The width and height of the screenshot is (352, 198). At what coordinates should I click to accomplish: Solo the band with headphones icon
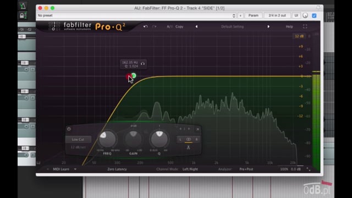[x=143, y=64]
